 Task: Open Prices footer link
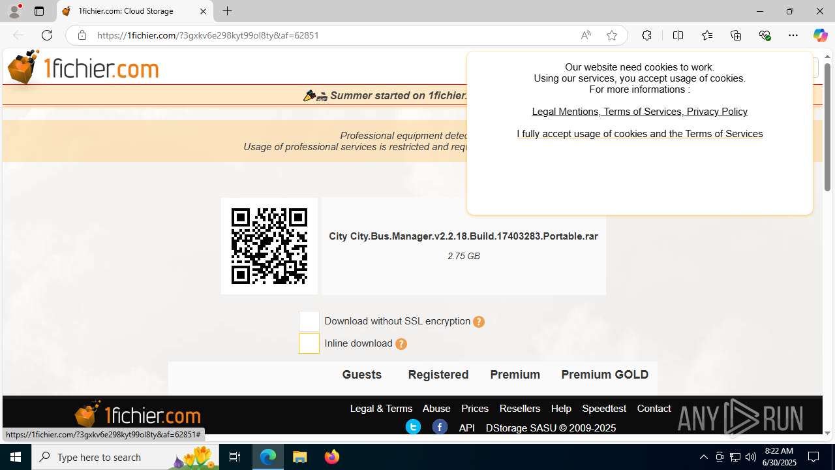(x=475, y=409)
